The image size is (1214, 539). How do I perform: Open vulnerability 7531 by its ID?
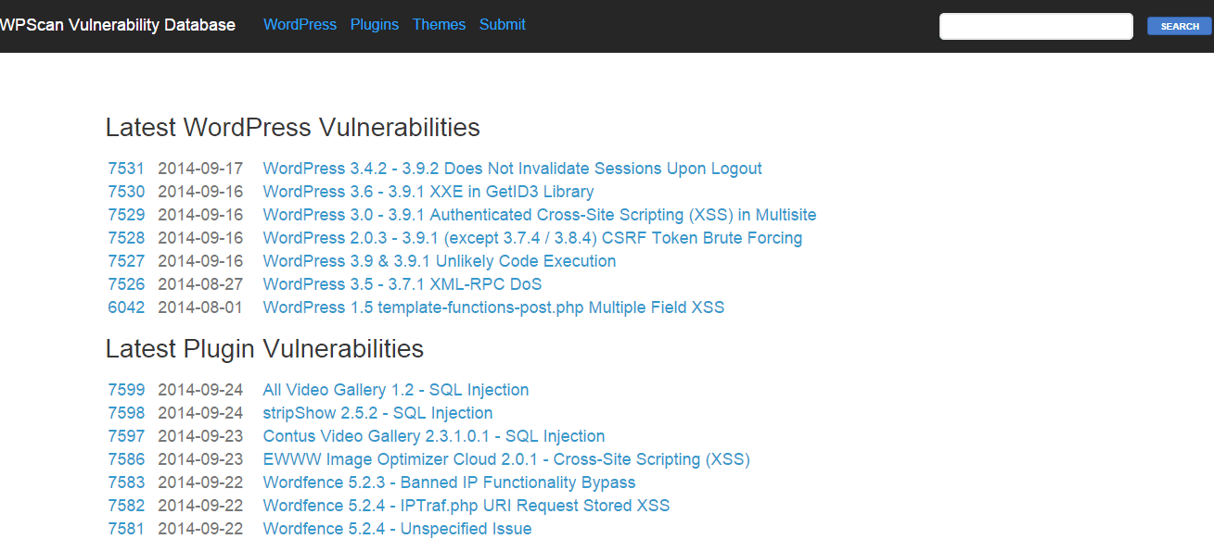(x=126, y=168)
